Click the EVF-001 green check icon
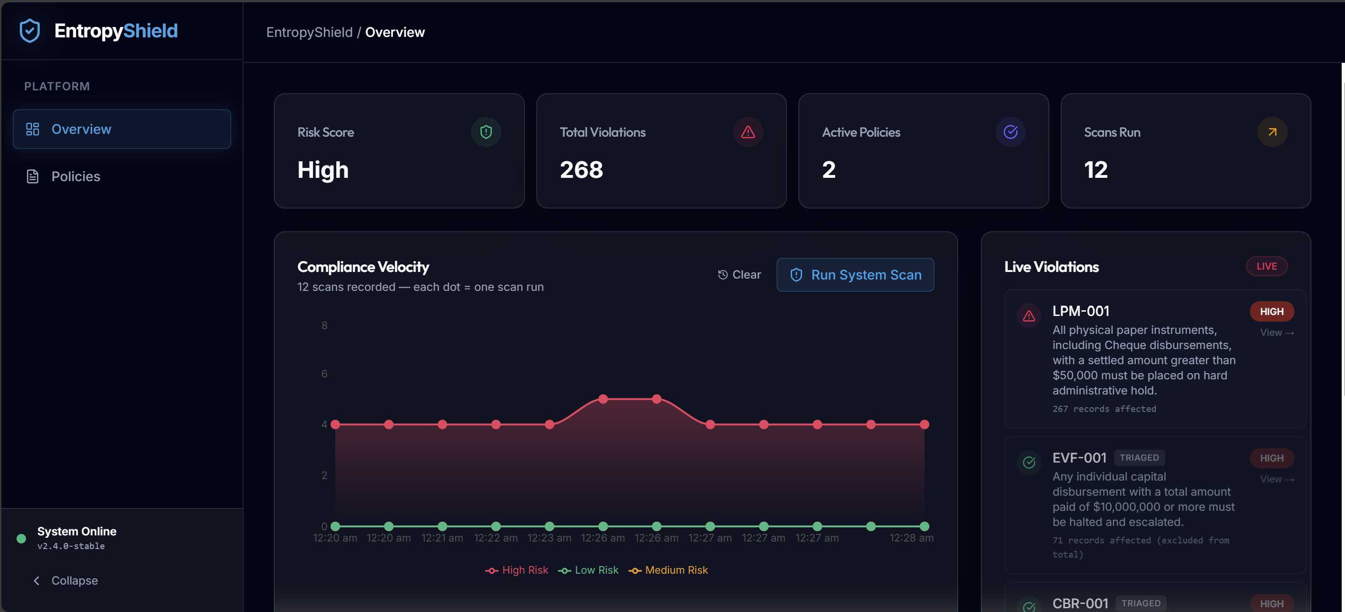 [x=1029, y=463]
